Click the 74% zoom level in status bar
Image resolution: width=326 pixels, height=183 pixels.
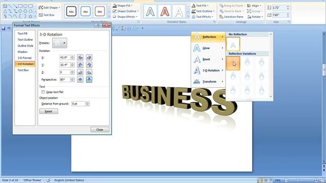(278, 180)
